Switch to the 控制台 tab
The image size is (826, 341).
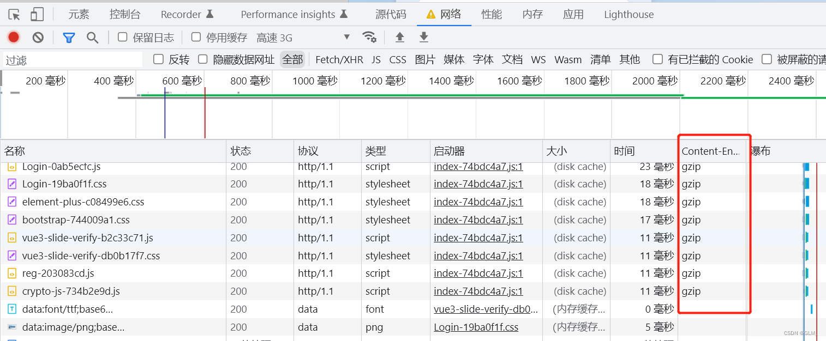click(124, 15)
